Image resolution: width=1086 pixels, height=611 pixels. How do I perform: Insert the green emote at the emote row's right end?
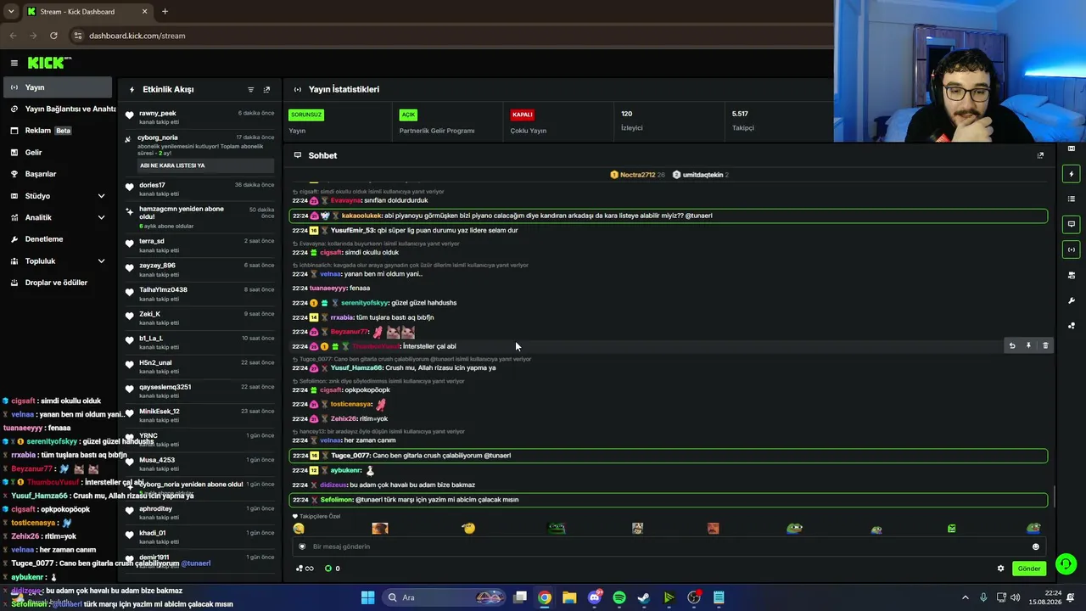(1033, 529)
